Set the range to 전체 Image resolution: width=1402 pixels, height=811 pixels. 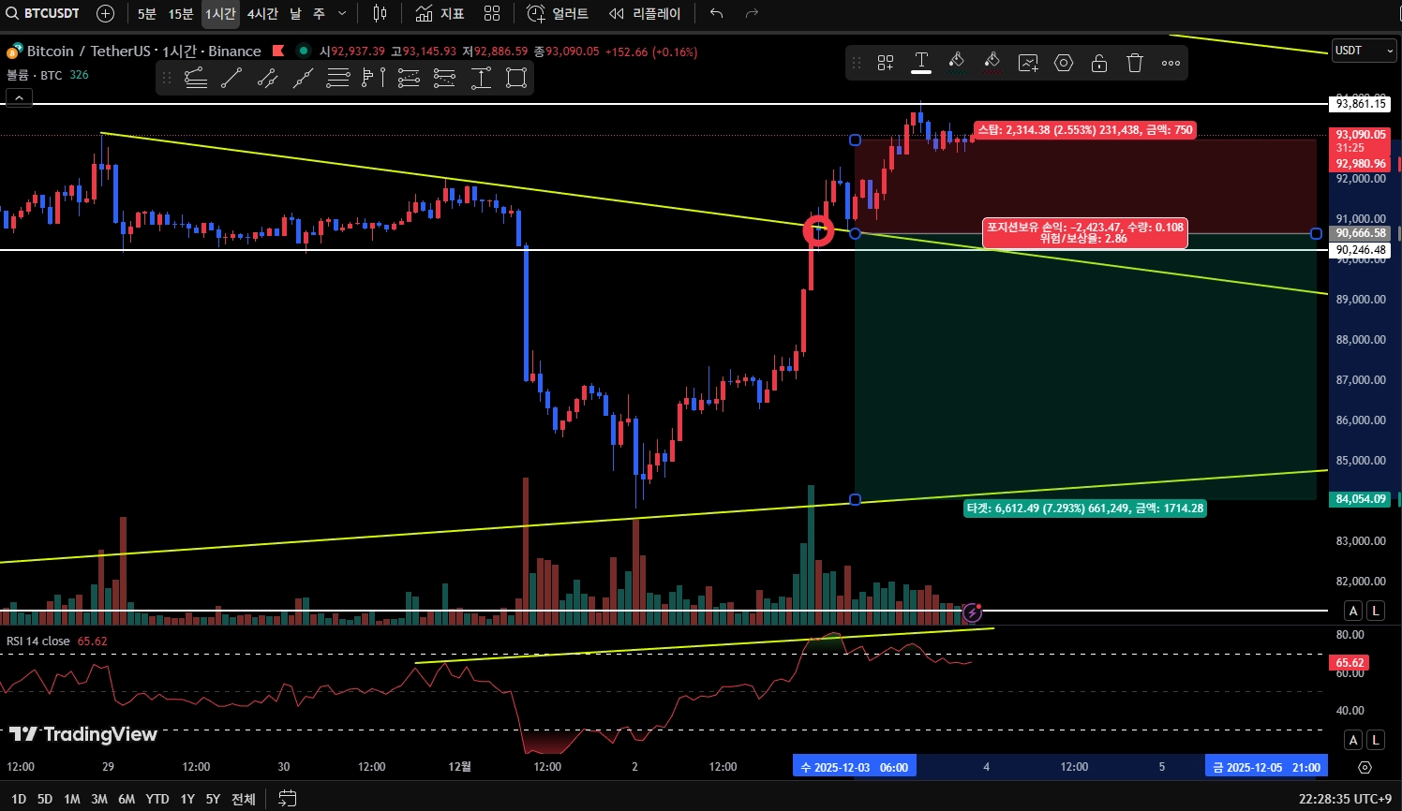244,799
